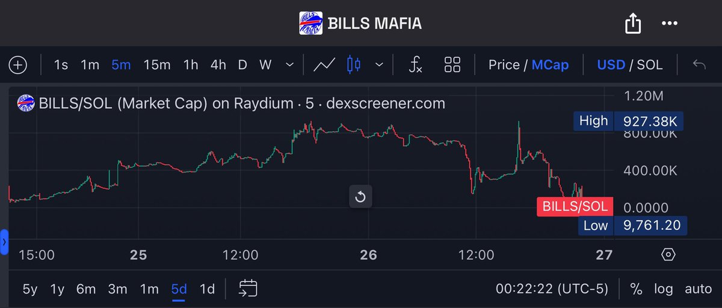Toggle percent scale
The height and width of the screenshot is (308, 722).
636,289
